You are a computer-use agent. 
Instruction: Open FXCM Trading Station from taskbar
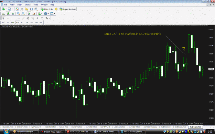132,132
